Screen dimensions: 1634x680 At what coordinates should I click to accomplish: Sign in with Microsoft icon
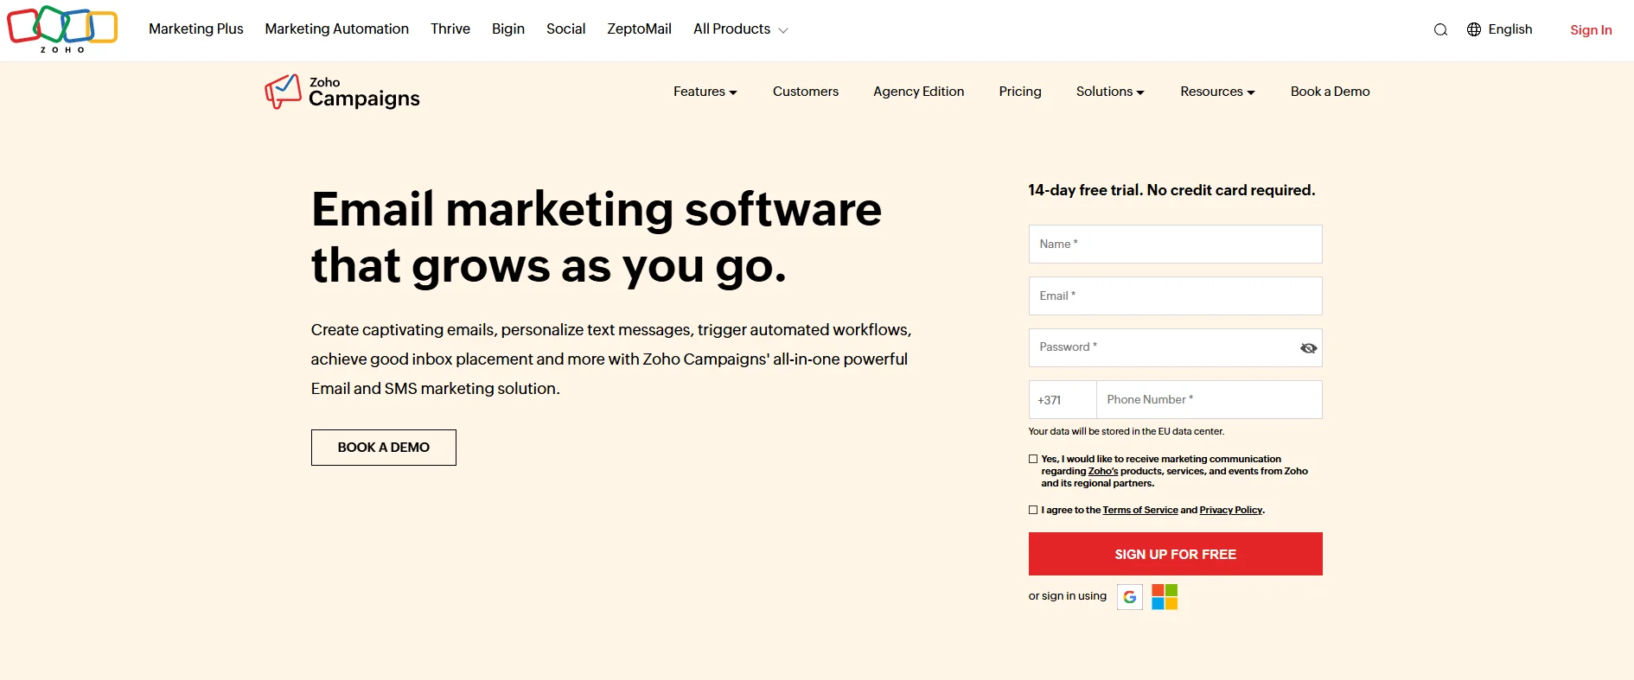pyautogui.click(x=1165, y=597)
